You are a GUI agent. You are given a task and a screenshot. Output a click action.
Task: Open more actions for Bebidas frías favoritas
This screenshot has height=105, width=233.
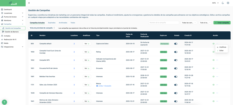pyautogui.click(x=217, y=77)
